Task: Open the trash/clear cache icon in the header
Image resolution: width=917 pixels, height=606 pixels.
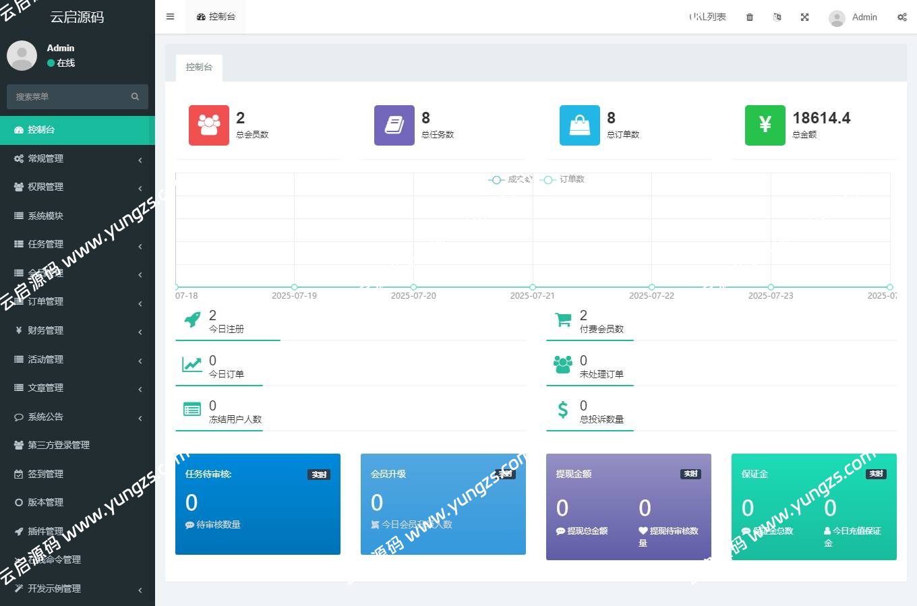Action: [x=748, y=17]
